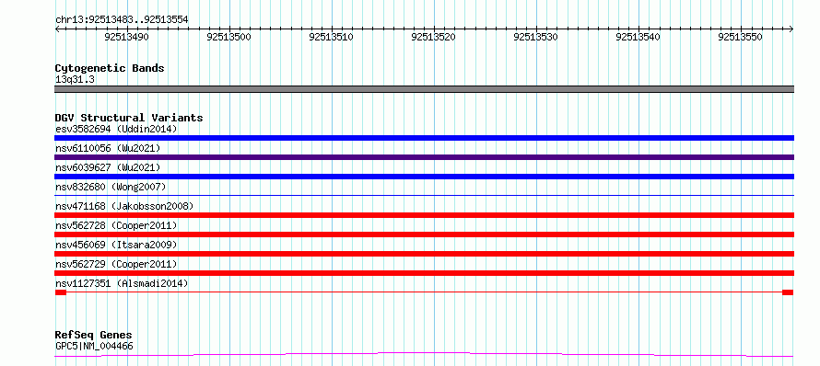Open the nsv6039627 (Wu2021) variant label
Viewport: 820px width, 366px height.
[108, 167]
